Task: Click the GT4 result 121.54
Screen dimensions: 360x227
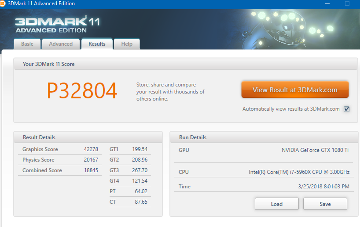Action: point(140,181)
